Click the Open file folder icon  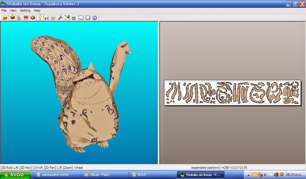click(5, 18)
